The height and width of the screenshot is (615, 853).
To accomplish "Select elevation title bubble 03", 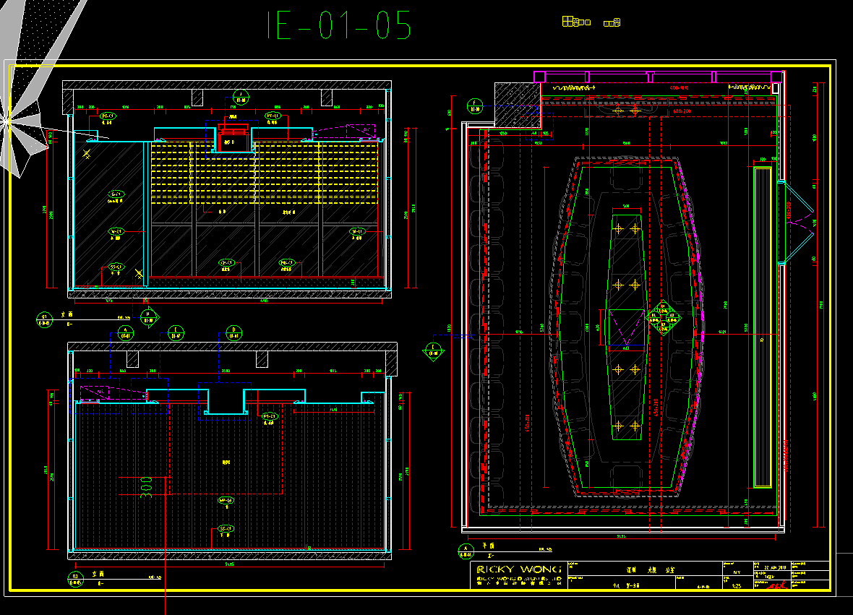I will [x=74, y=577].
